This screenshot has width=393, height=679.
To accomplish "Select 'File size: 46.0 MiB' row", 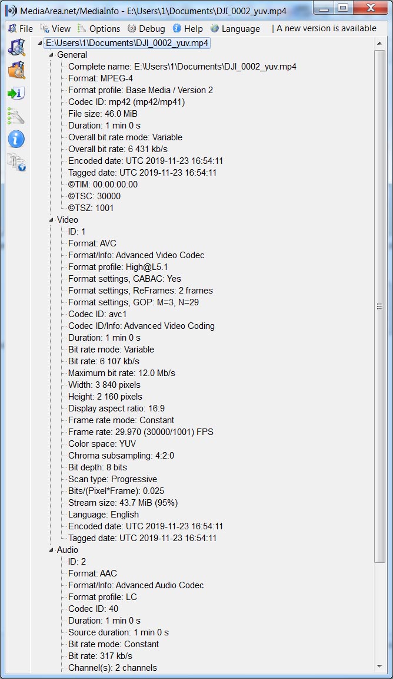I will [x=103, y=114].
